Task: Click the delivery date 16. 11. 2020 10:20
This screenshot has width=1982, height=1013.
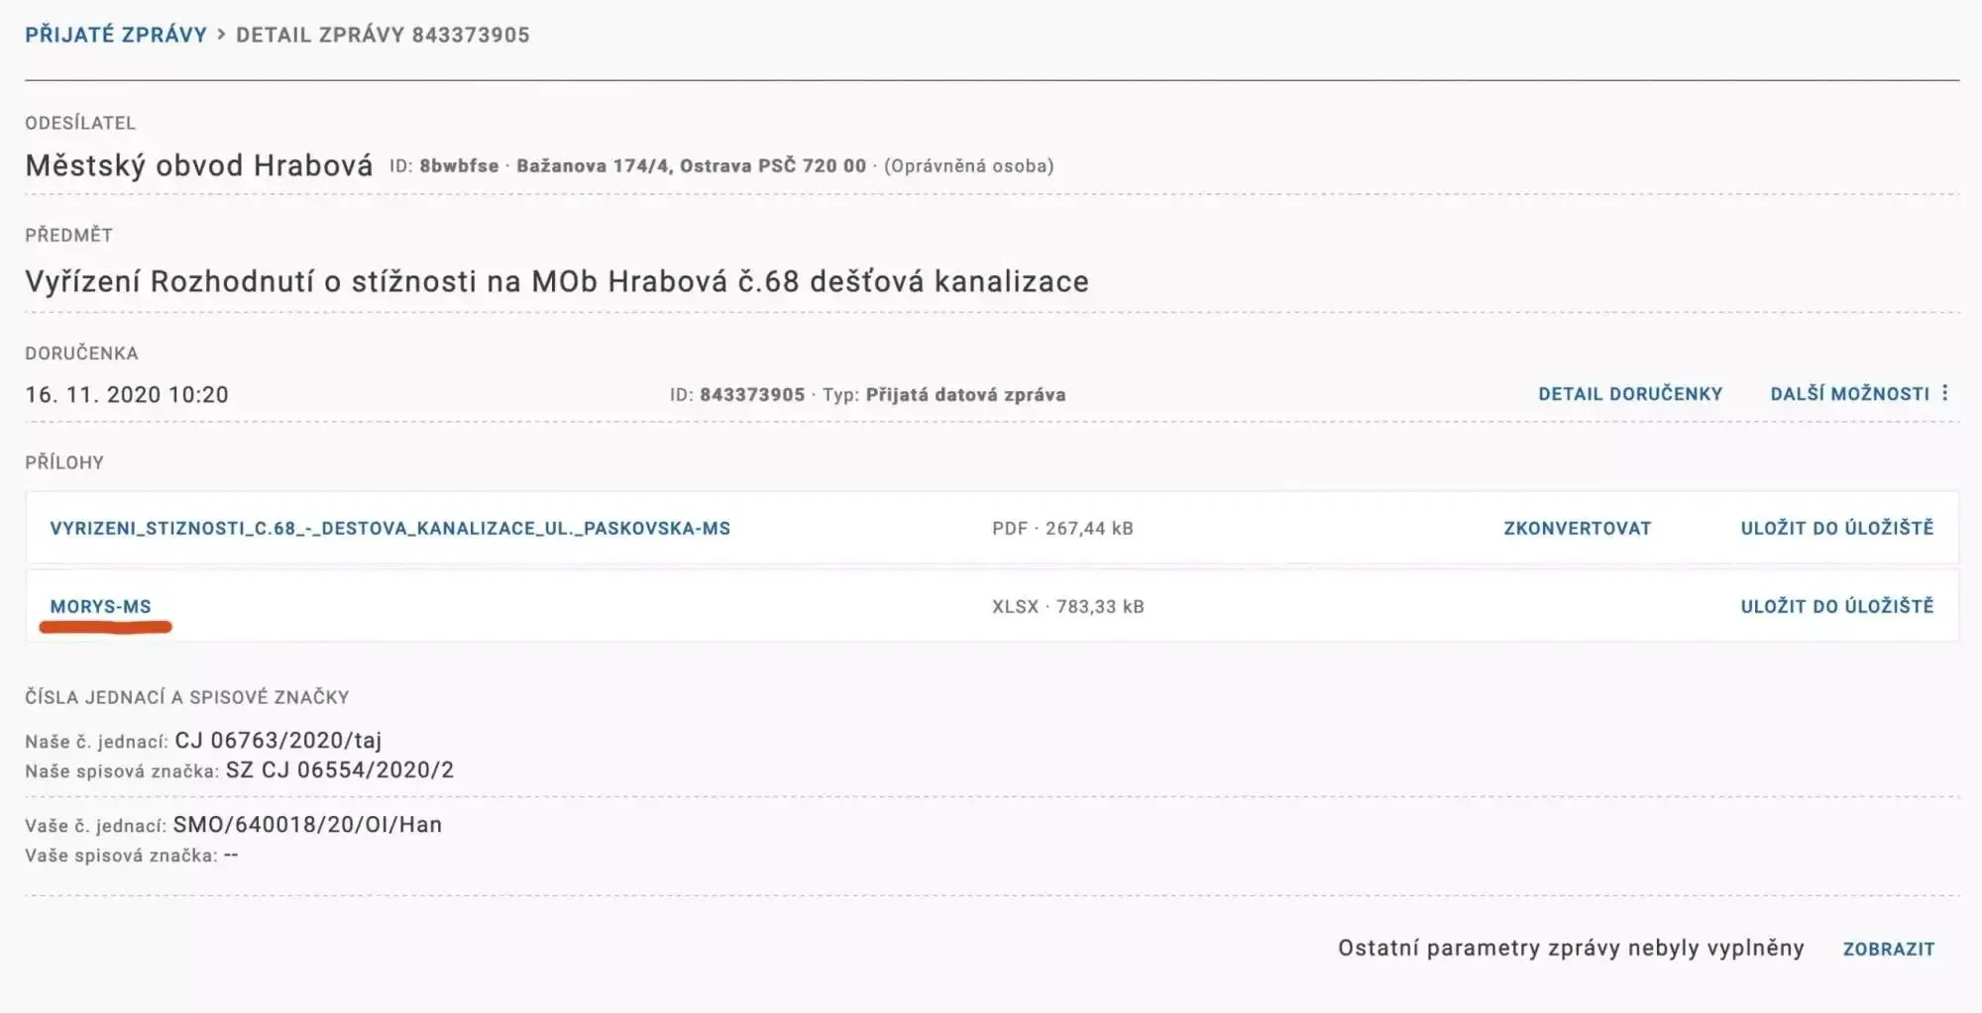Action: (x=127, y=395)
